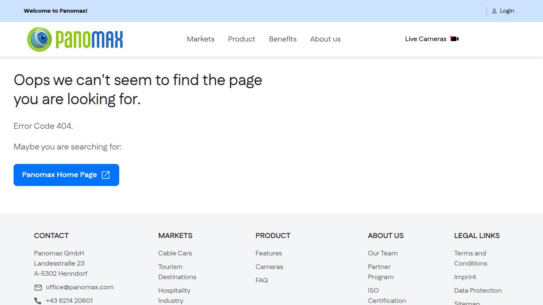Open the Markets menu
This screenshot has width=543, height=305.
[201, 39]
